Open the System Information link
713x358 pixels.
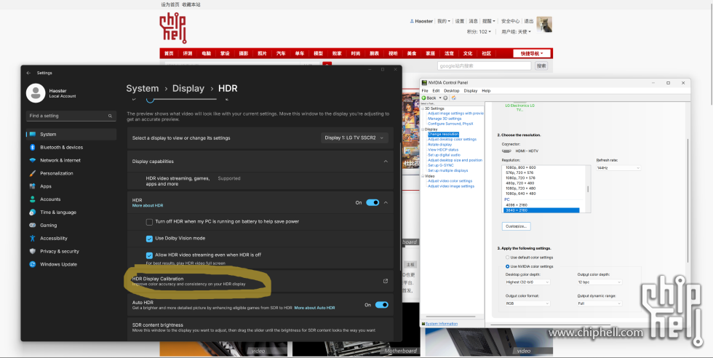442,324
